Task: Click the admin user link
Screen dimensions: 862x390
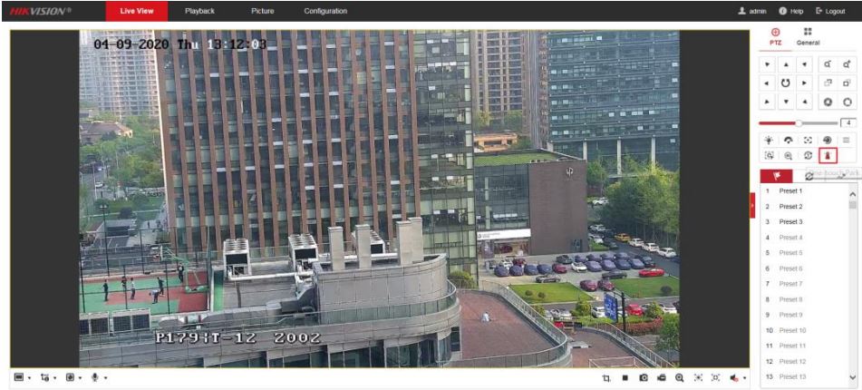Action: [x=752, y=11]
